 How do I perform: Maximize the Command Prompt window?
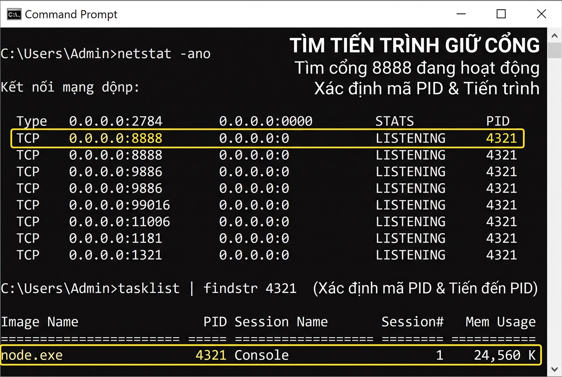coord(501,14)
